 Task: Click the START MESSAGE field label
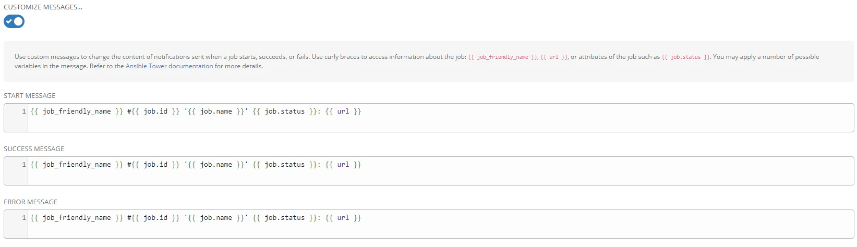29,96
